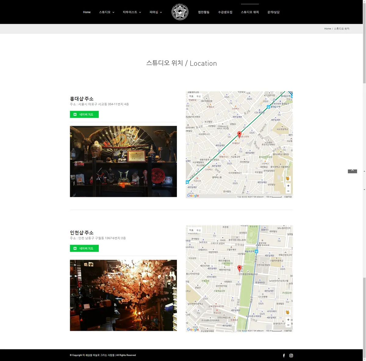Open the Instagram page from the footer

(291, 356)
